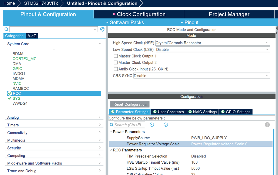This screenshot has height=175, width=278.
Task: Click TIM Prescaler Selection Disabled value
Action: coord(199,156)
